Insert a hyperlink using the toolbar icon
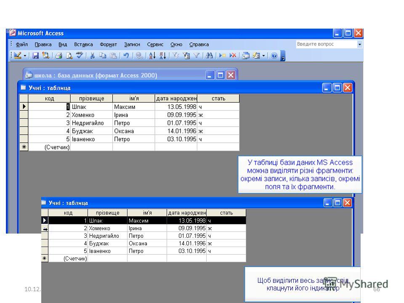This screenshot has height=303, width=404. pyautogui.click(x=139, y=56)
